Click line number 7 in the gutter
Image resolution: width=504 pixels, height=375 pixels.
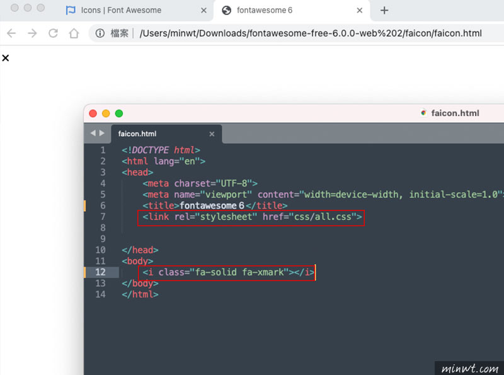point(103,216)
